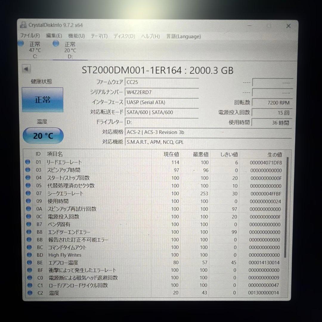Click status dot for BC コマンドタイムアウト
The height and width of the screenshot is (322, 322).
[x=29, y=247]
